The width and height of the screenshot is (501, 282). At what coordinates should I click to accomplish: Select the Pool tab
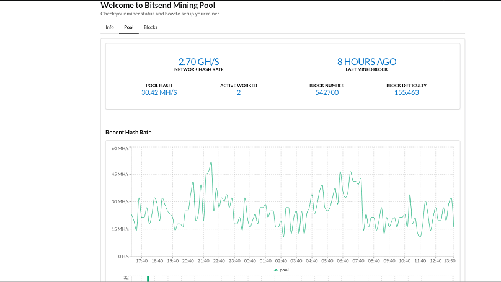click(129, 27)
